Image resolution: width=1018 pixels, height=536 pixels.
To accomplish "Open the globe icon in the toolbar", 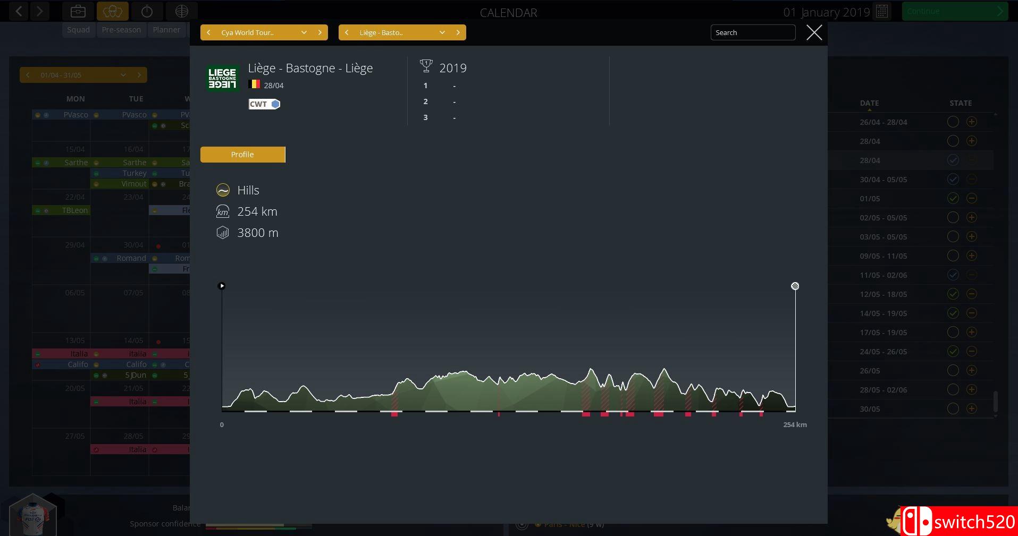I will pyautogui.click(x=181, y=11).
